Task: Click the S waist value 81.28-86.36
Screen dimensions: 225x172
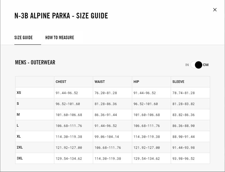Action: pos(106,104)
